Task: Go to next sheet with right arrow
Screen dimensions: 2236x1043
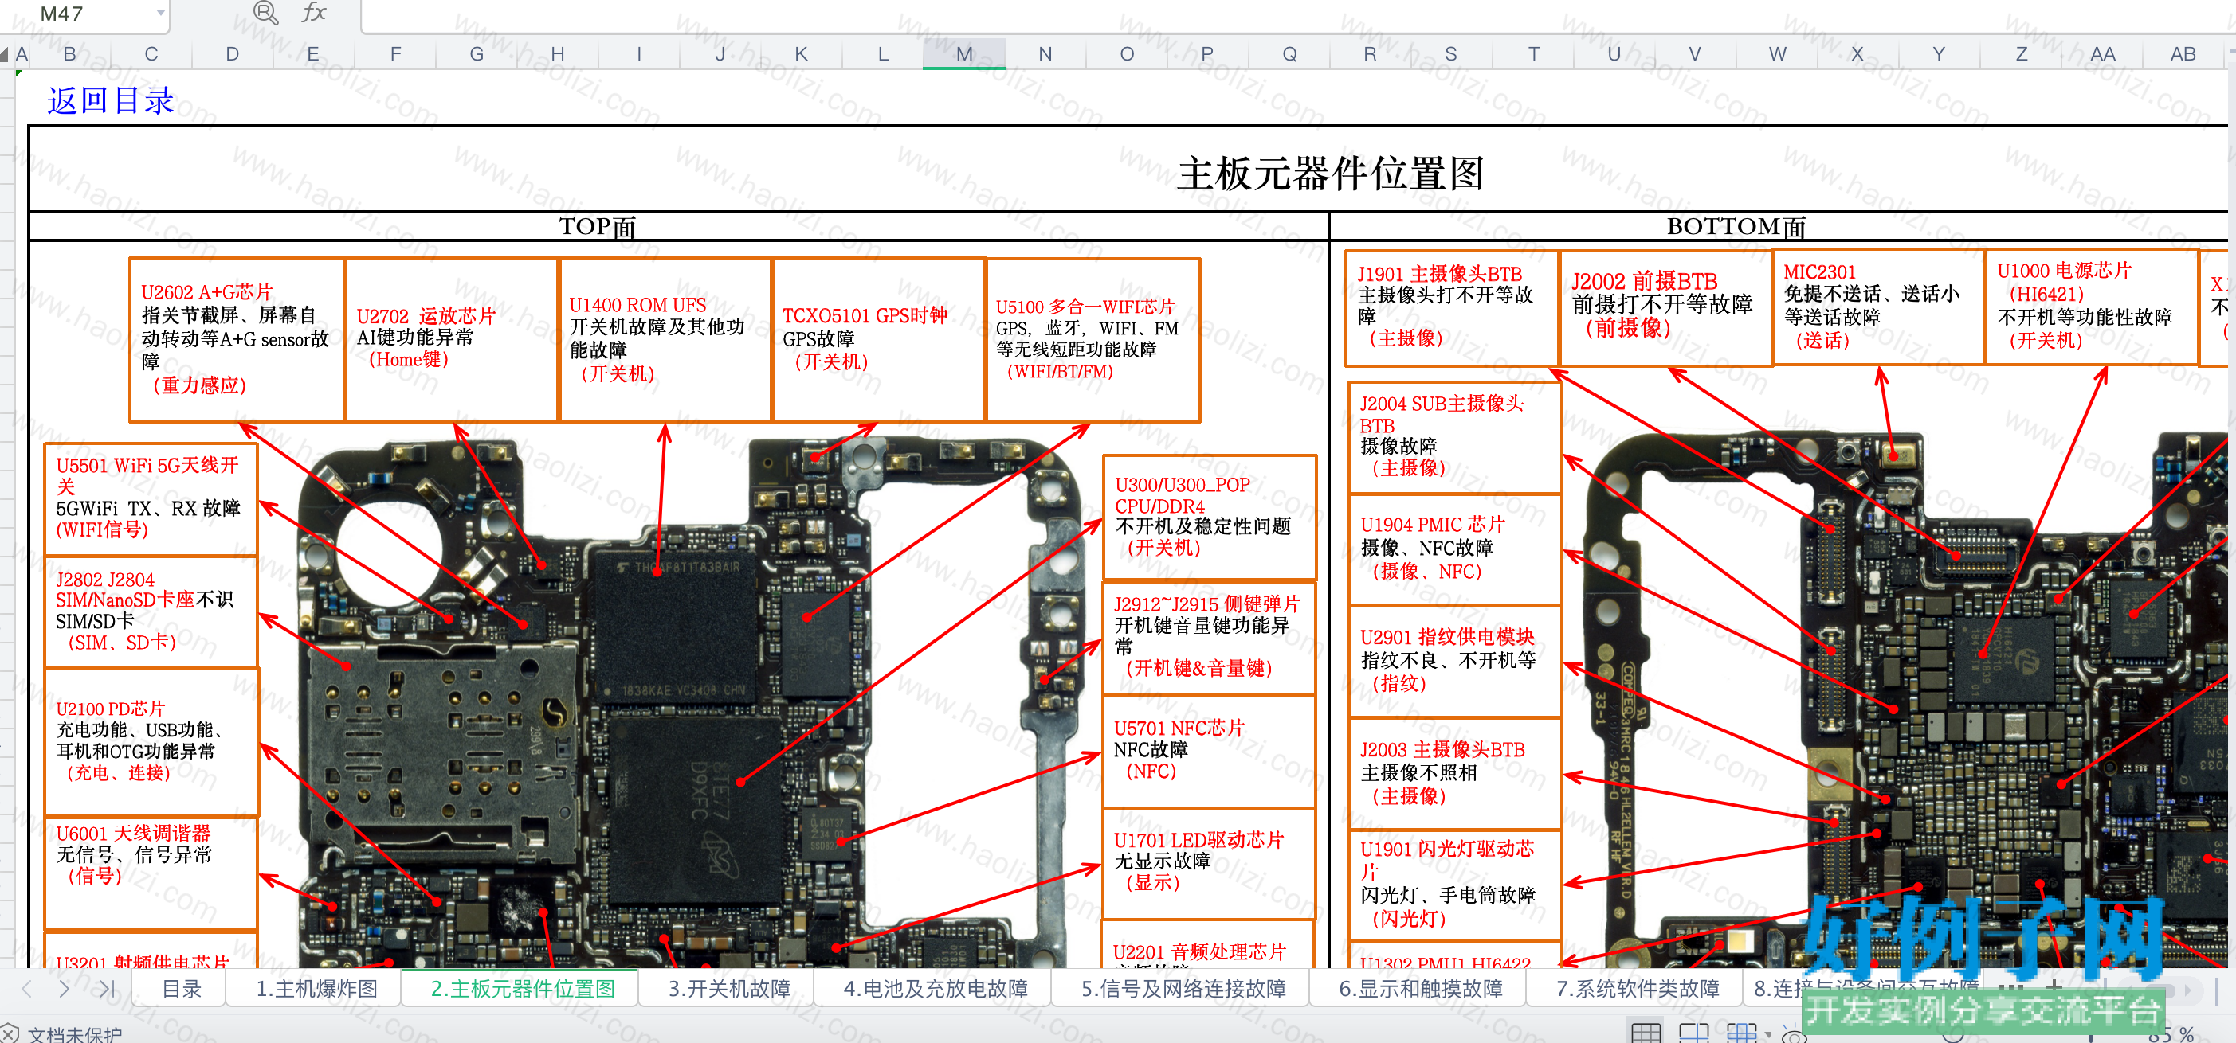Action: pyautogui.click(x=65, y=988)
